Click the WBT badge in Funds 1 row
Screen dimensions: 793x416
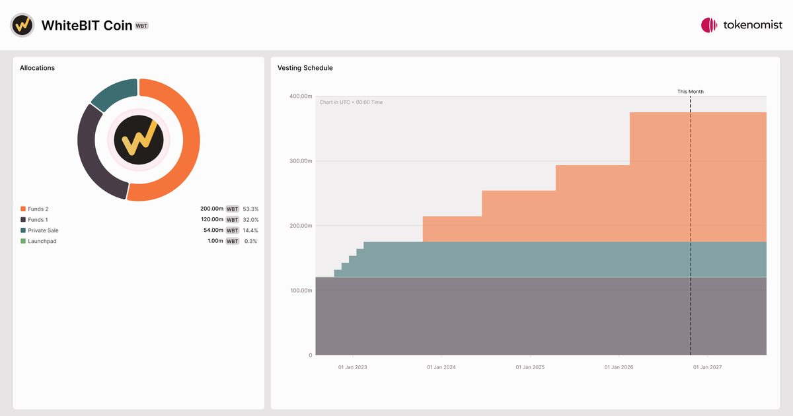[233, 220]
